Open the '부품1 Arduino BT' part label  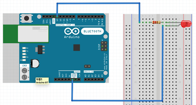pos(42,81)
